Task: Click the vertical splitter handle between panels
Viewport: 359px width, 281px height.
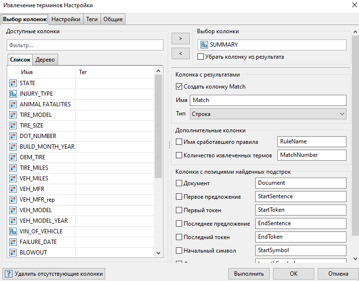Action: tap(169, 145)
